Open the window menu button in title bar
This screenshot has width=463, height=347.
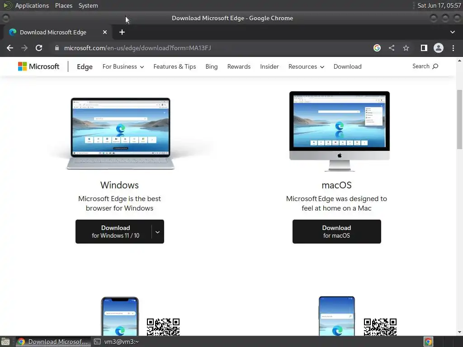click(x=5, y=18)
